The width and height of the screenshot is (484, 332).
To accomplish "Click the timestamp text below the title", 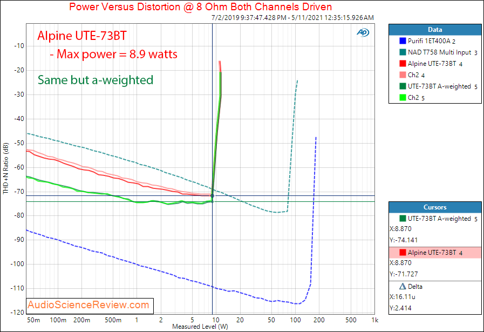I will [x=292, y=18].
